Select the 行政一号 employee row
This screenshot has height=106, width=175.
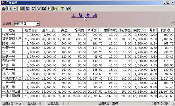pyautogui.click(x=88, y=35)
